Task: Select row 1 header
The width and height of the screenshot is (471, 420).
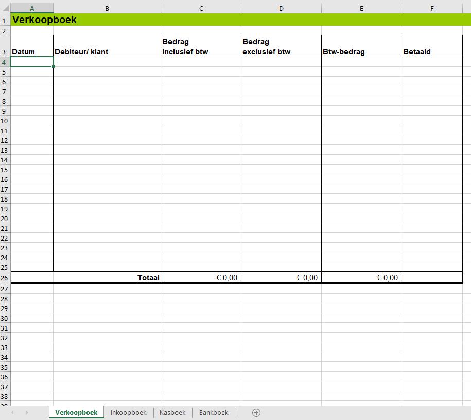Action: click(x=4, y=21)
